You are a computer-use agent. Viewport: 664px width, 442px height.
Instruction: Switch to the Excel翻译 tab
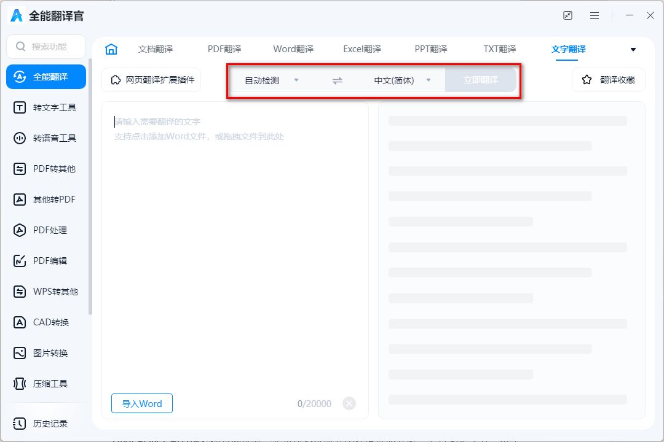point(362,49)
